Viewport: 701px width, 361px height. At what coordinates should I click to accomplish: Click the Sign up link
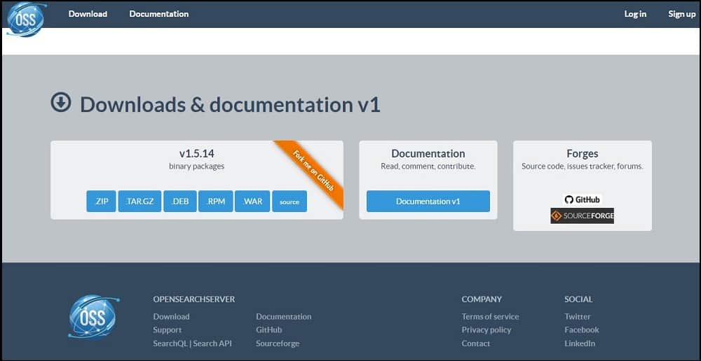[682, 14]
